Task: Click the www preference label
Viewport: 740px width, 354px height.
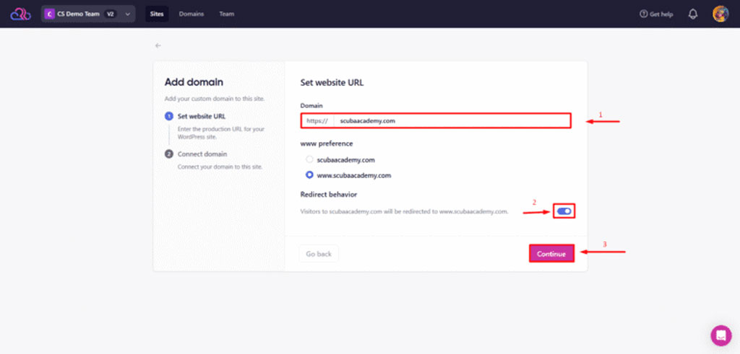Action: (x=327, y=143)
